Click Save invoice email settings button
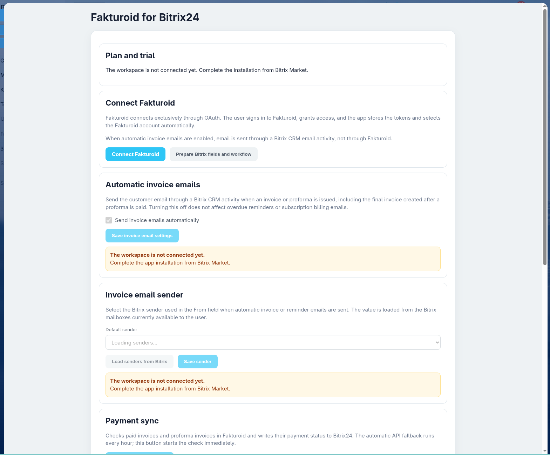 coord(142,236)
